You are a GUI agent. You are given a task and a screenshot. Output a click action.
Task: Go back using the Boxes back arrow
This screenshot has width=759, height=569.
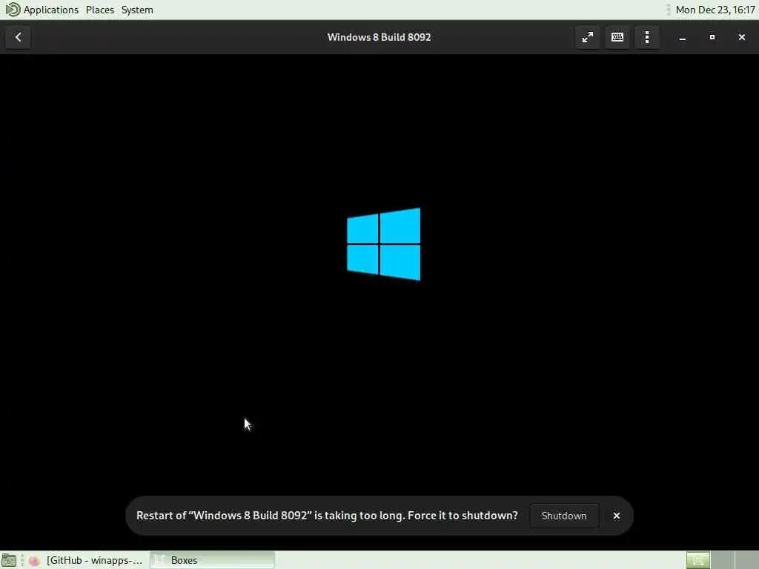[x=18, y=37]
